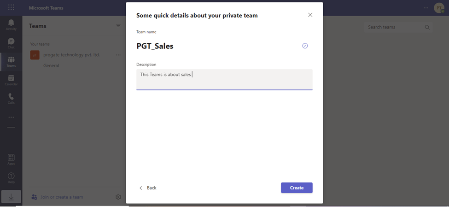The height and width of the screenshot is (212, 449).
Task: Go Back to previous dialog step
Action: tap(148, 188)
